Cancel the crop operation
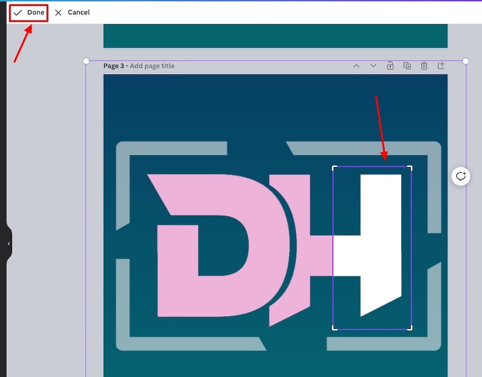This screenshot has width=482, height=377. 72,12
